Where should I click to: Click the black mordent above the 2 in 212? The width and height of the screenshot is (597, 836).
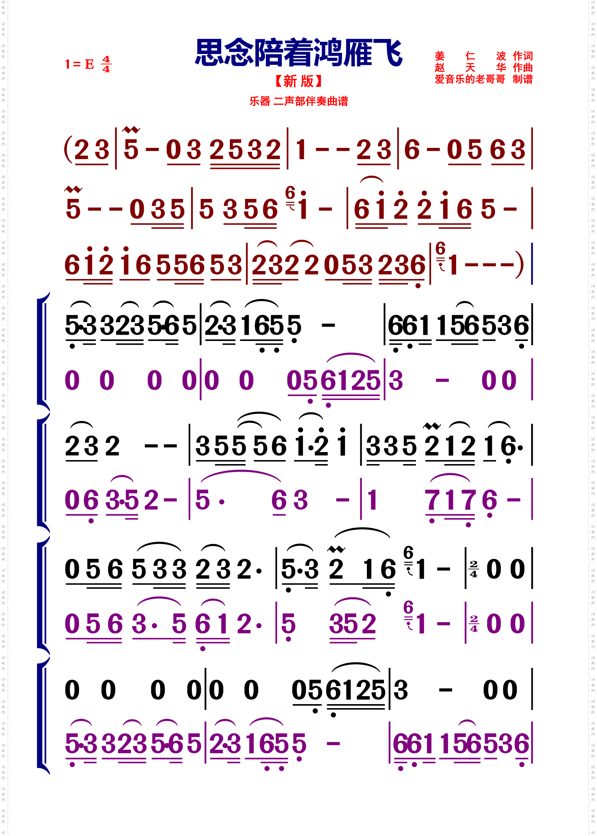tap(431, 426)
